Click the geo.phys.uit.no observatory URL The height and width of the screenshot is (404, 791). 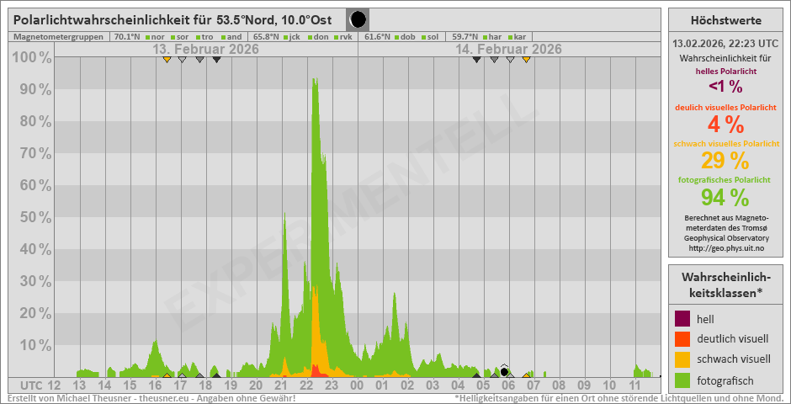point(725,248)
